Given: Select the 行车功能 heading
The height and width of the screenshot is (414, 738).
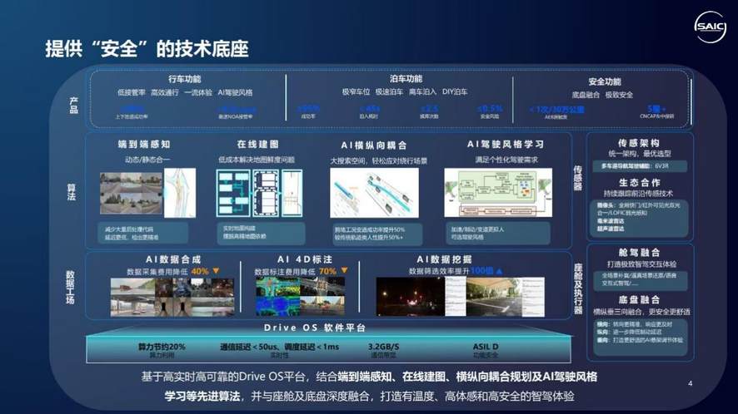Looking at the screenshot, I should [187, 80].
